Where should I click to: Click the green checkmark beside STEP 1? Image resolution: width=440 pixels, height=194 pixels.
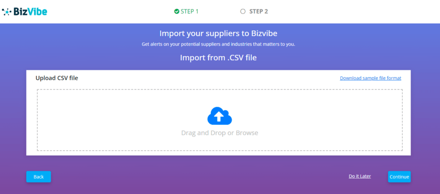pyautogui.click(x=177, y=12)
